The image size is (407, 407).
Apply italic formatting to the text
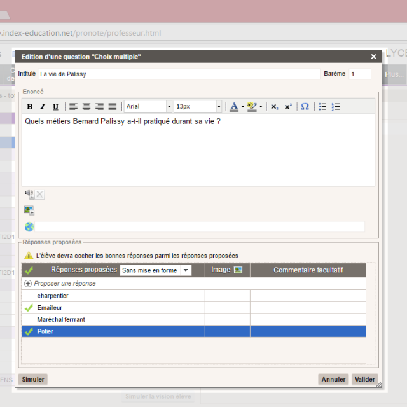click(43, 107)
